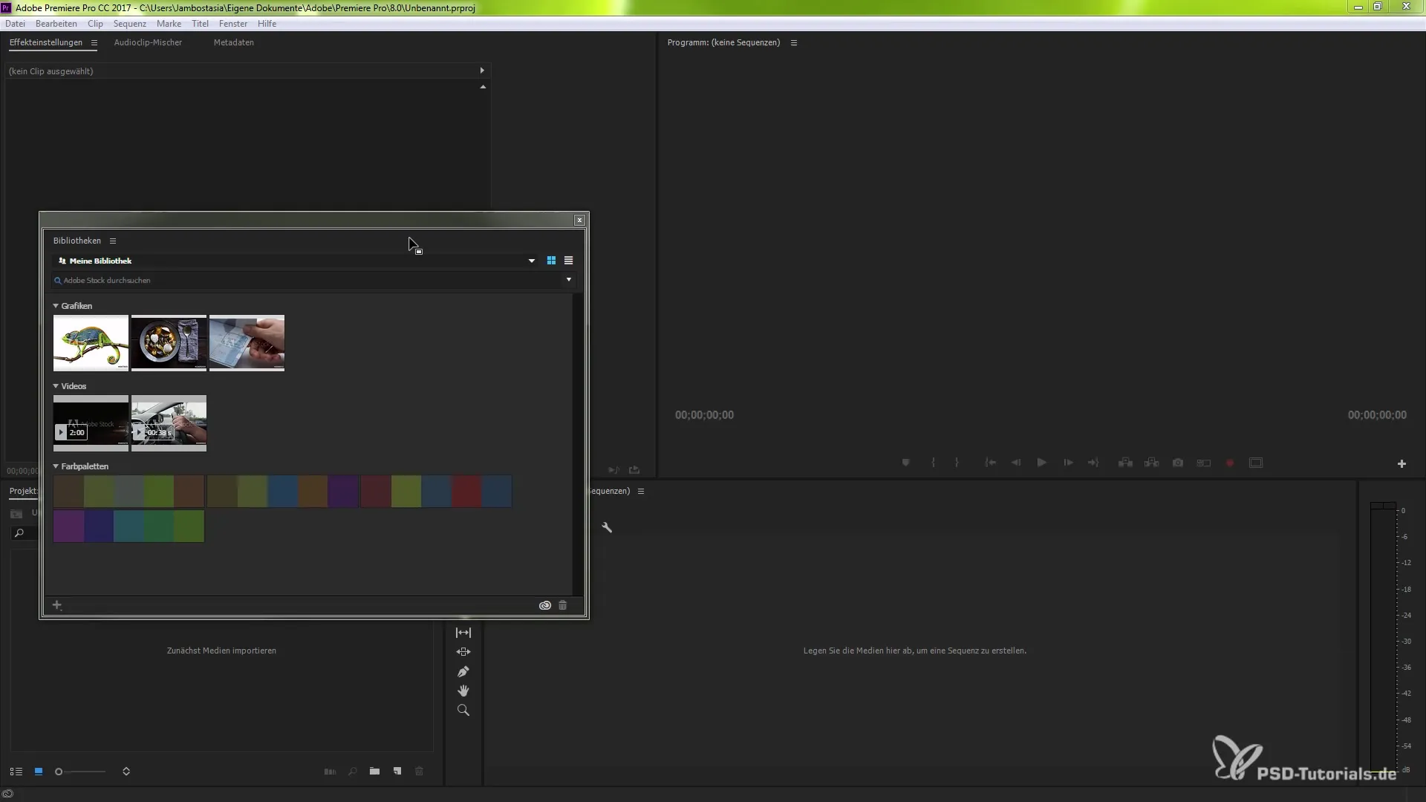Screen dimensions: 1426x802
Task: Select the Zoom tool
Action: [x=463, y=710]
